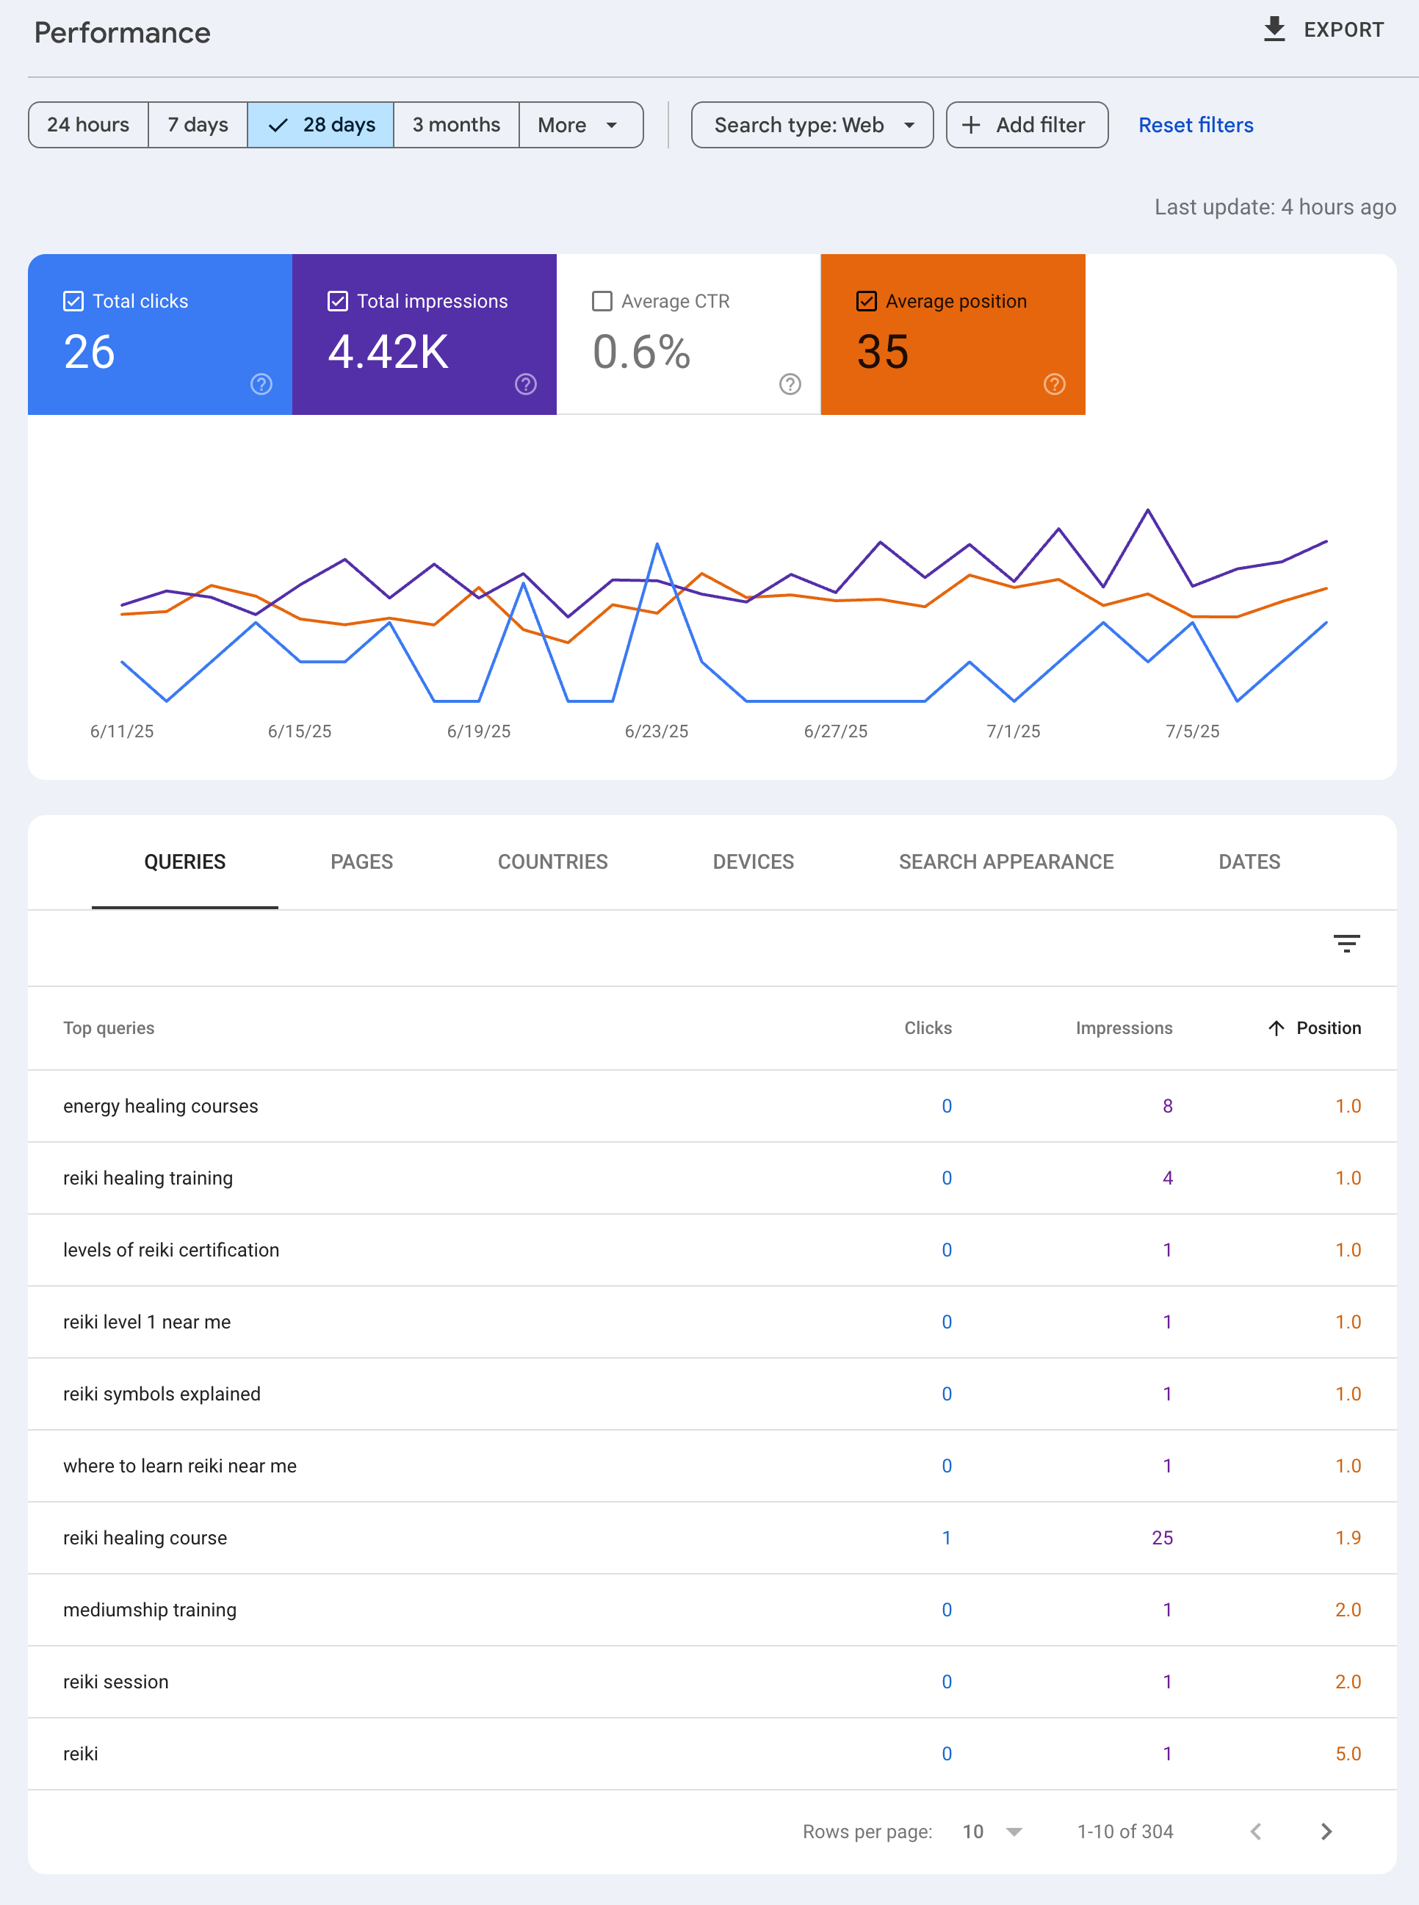Toggle Total impressions checkbox

[339, 302]
